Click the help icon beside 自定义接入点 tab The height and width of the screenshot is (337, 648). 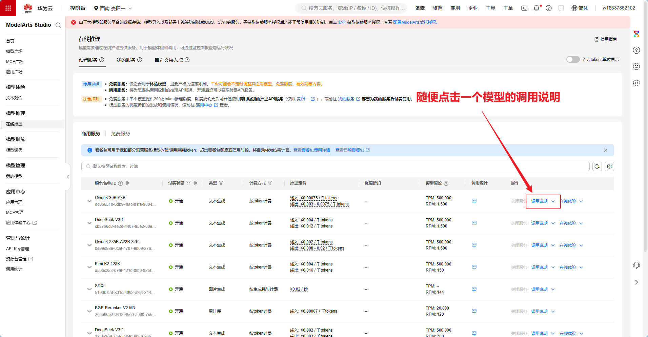(x=187, y=60)
